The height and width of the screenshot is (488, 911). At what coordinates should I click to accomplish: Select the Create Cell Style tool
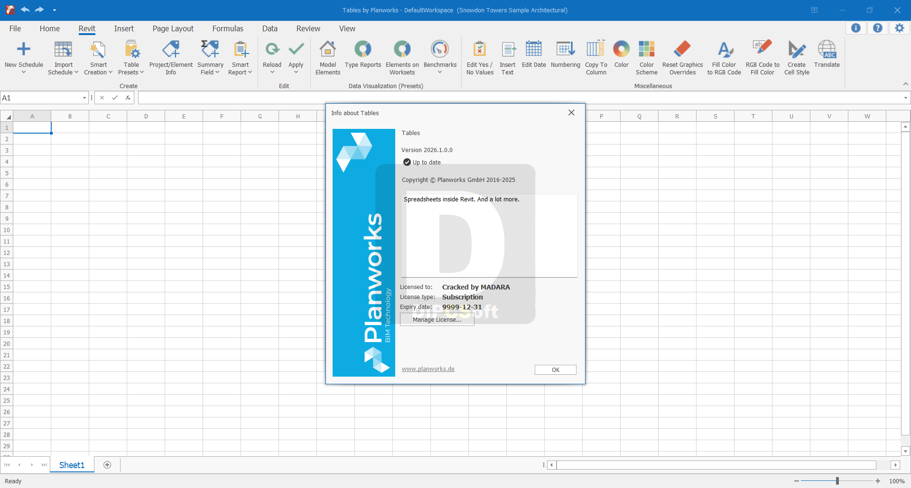[797, 58]
